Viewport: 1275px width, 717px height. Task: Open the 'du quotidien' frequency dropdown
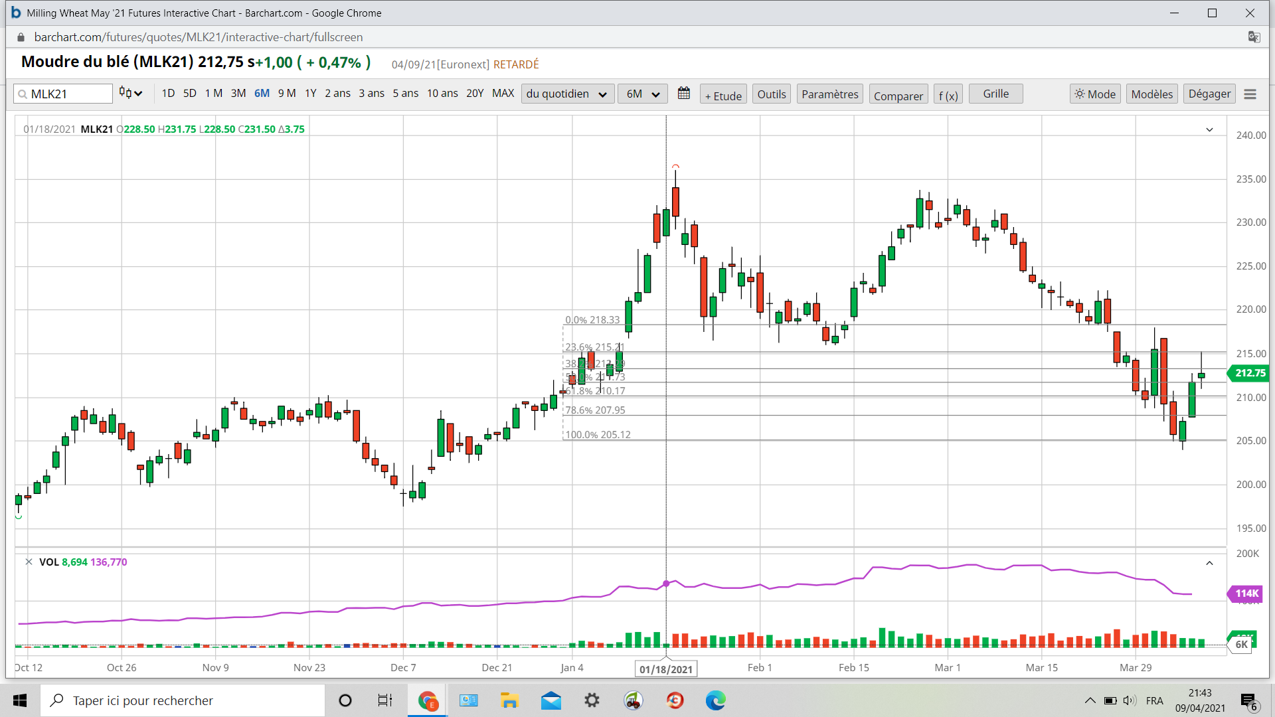[566, 94]
